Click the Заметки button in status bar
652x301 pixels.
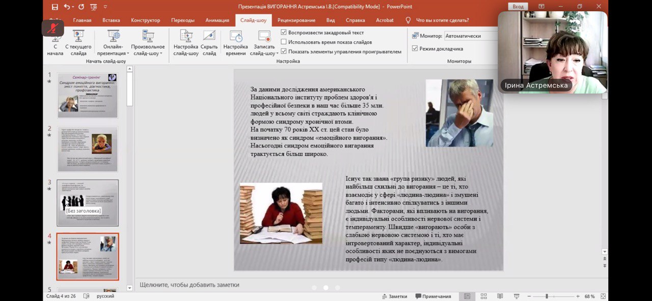coord(394,296)
